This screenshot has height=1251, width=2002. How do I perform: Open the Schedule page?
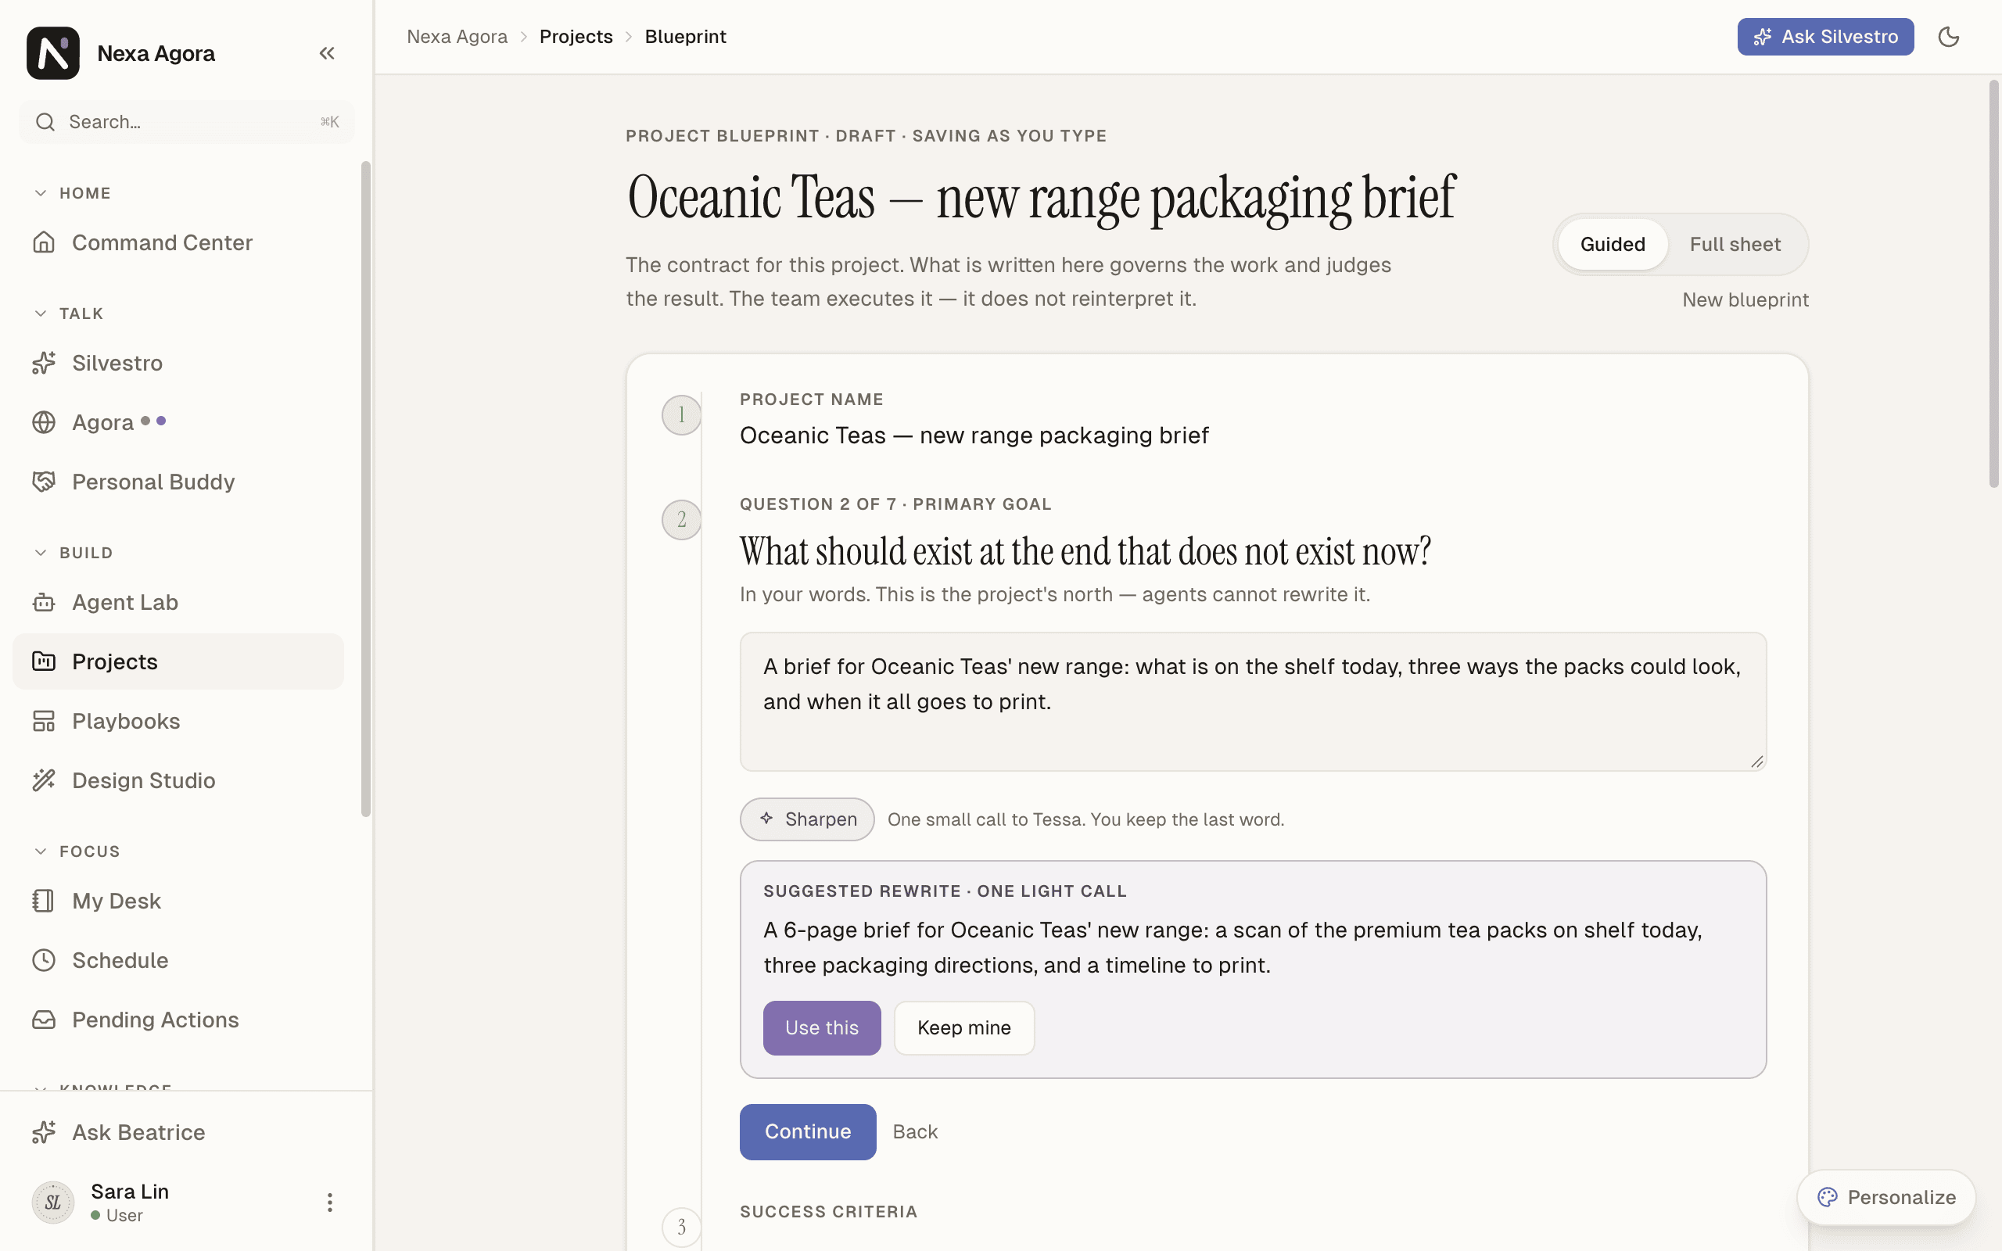tap(178, 960)
